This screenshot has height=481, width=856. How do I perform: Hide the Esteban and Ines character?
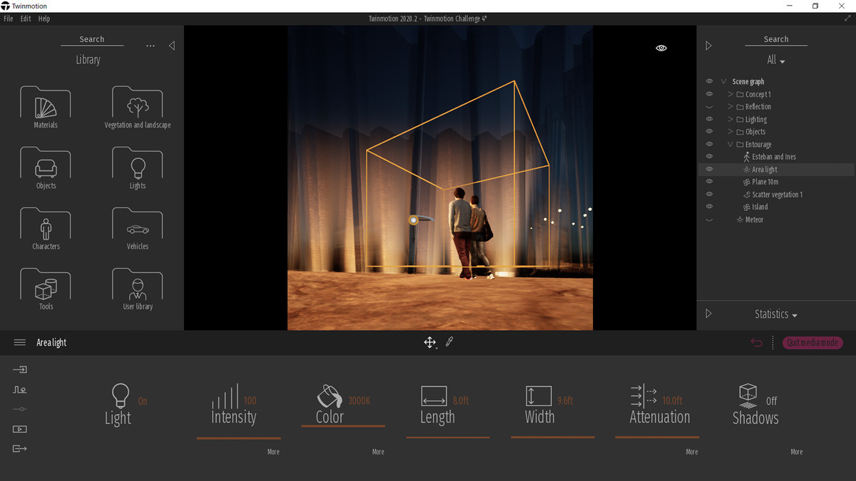pos(709,157)
